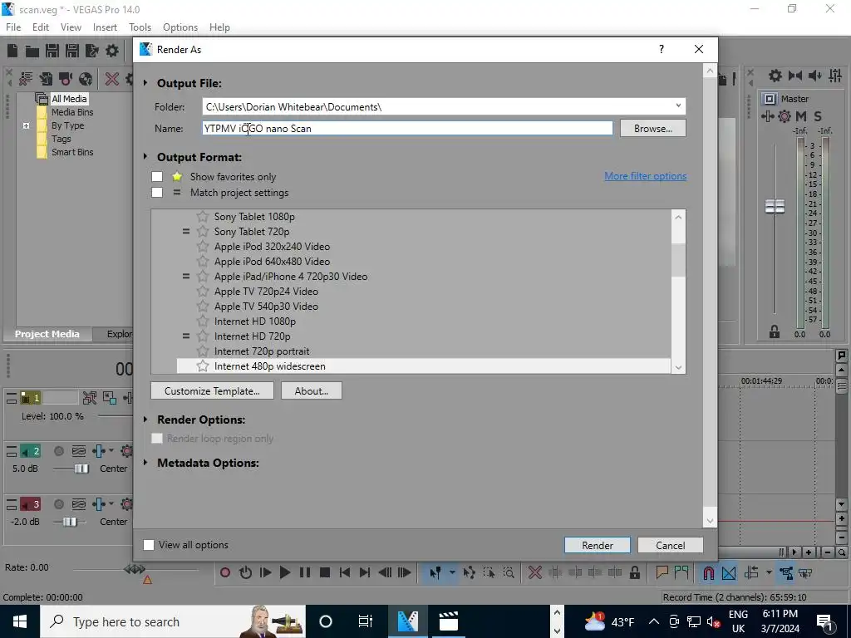
Task: Open Auto Ripple mode dropdown arrow
Action: pyautogui.click(x=769, y=572)
